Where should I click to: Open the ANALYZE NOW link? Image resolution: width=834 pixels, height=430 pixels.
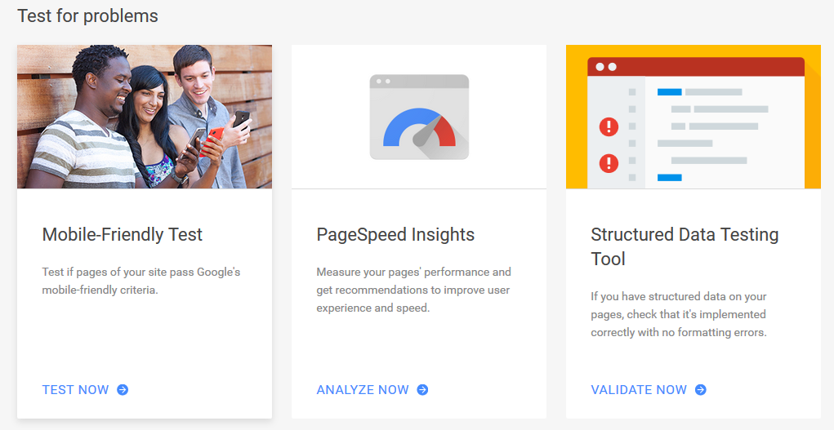click(363, 390)
